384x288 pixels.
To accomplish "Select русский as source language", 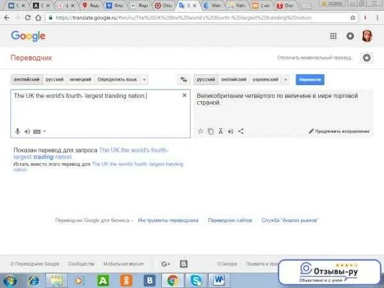I will click(x=54, y=79).
